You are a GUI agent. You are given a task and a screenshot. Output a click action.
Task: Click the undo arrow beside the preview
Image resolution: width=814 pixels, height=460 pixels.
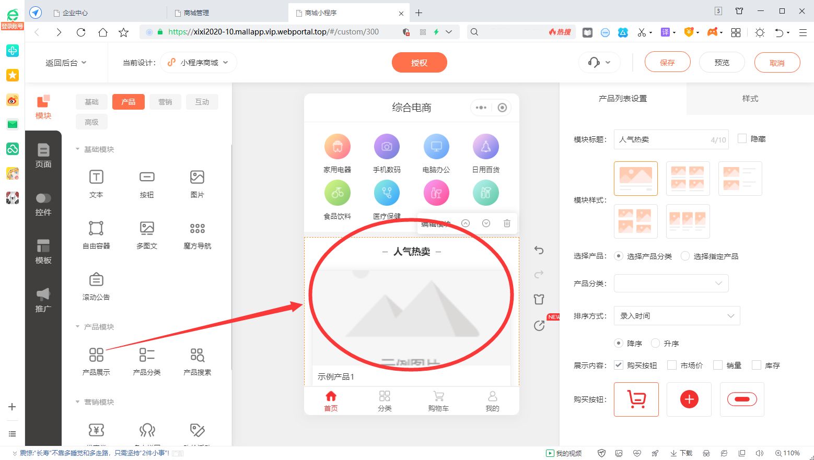539,250
